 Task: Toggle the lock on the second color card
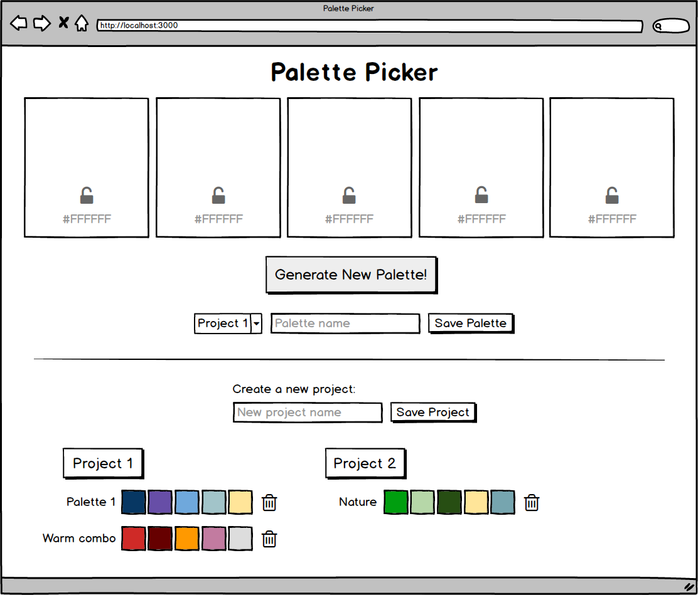[218, 195]
